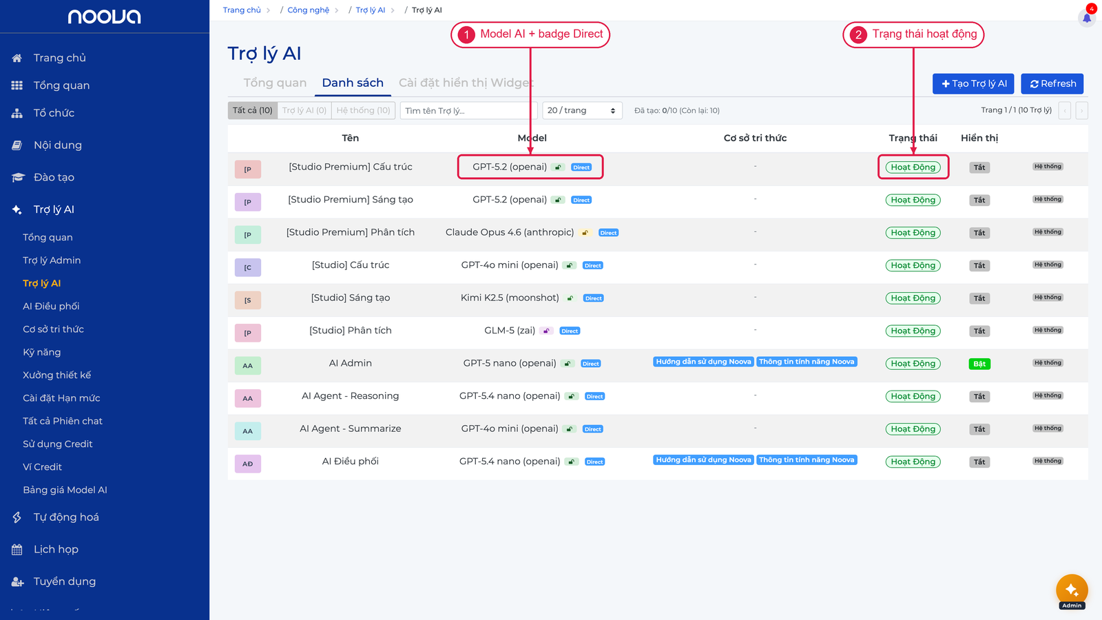Viewport: 1102px width, 620px height.
Task: Open the 20 / trang page size dropdown
Action: click(x=582, y=110)
